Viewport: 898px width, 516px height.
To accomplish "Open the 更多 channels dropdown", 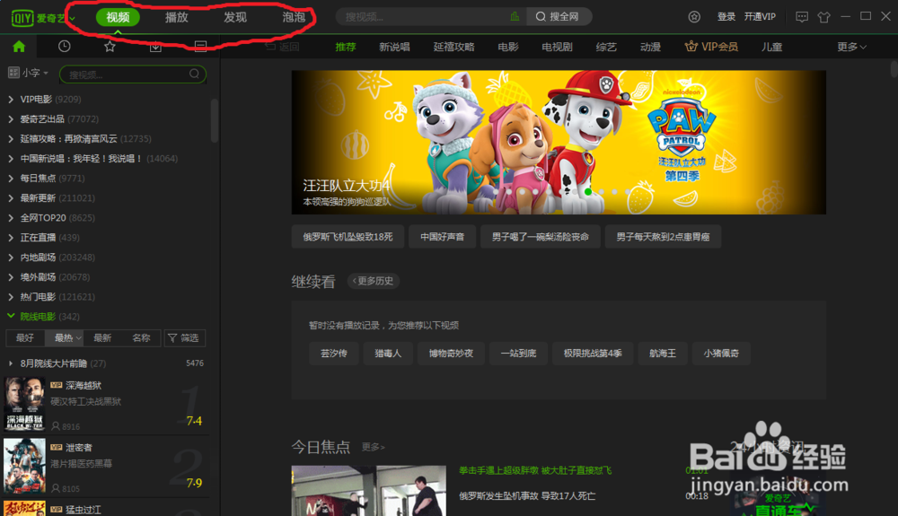I will (x=851, y=47).
